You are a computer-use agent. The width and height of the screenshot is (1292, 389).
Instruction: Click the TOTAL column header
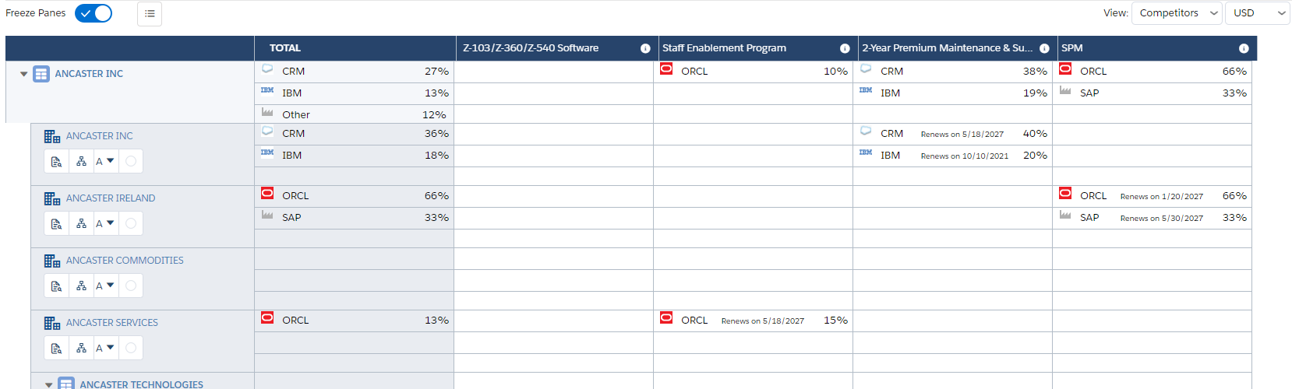click(355, 48)
